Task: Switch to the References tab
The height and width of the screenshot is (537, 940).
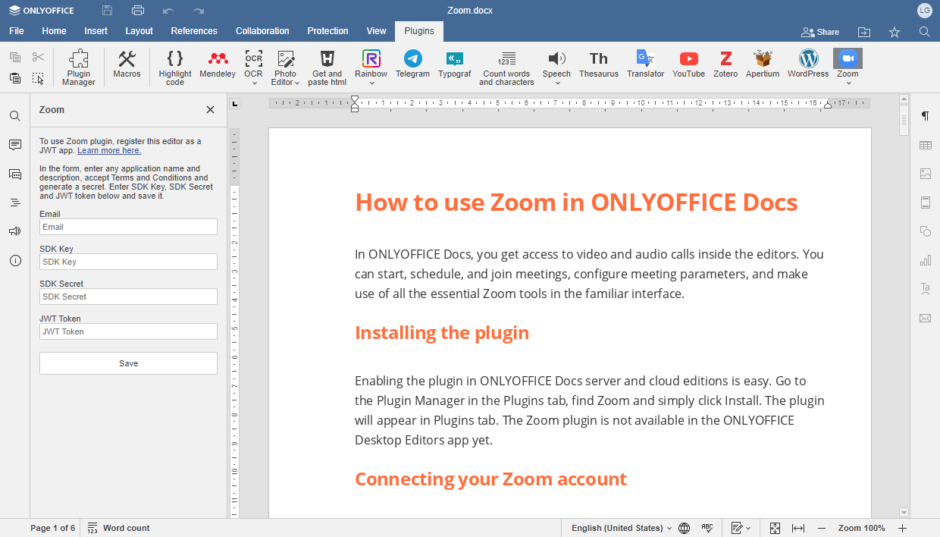Action: pos(194,31)
